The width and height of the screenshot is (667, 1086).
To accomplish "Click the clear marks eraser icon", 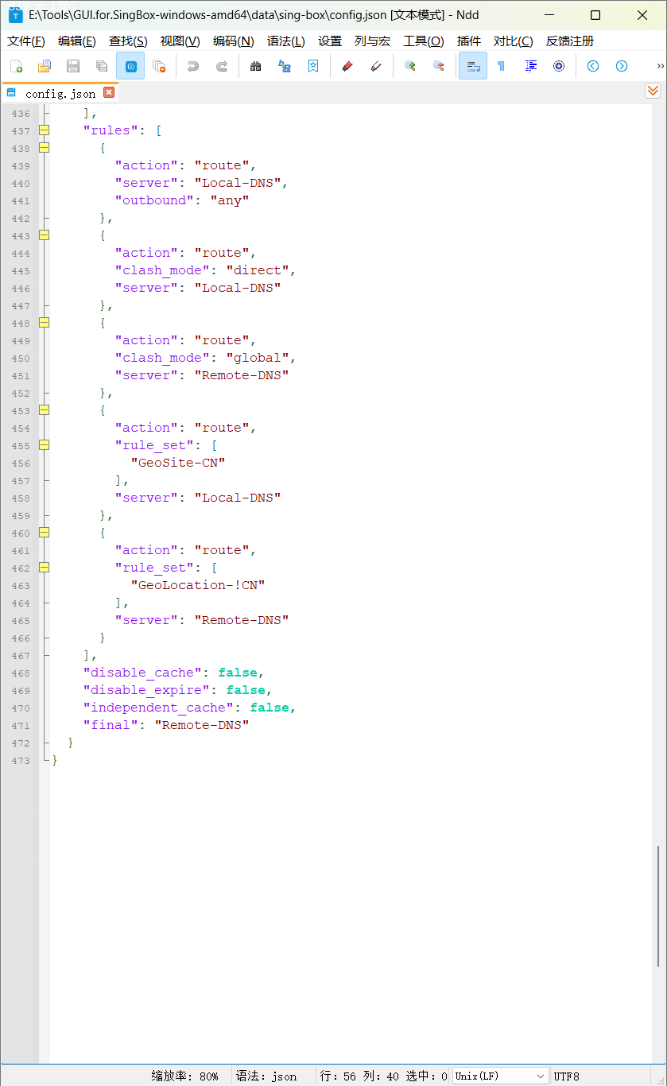I will [x=376, y=66].
